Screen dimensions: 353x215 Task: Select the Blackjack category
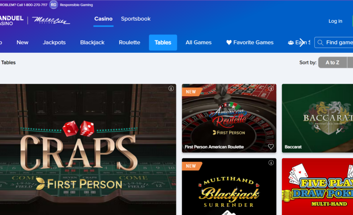[x=92, y=43]
